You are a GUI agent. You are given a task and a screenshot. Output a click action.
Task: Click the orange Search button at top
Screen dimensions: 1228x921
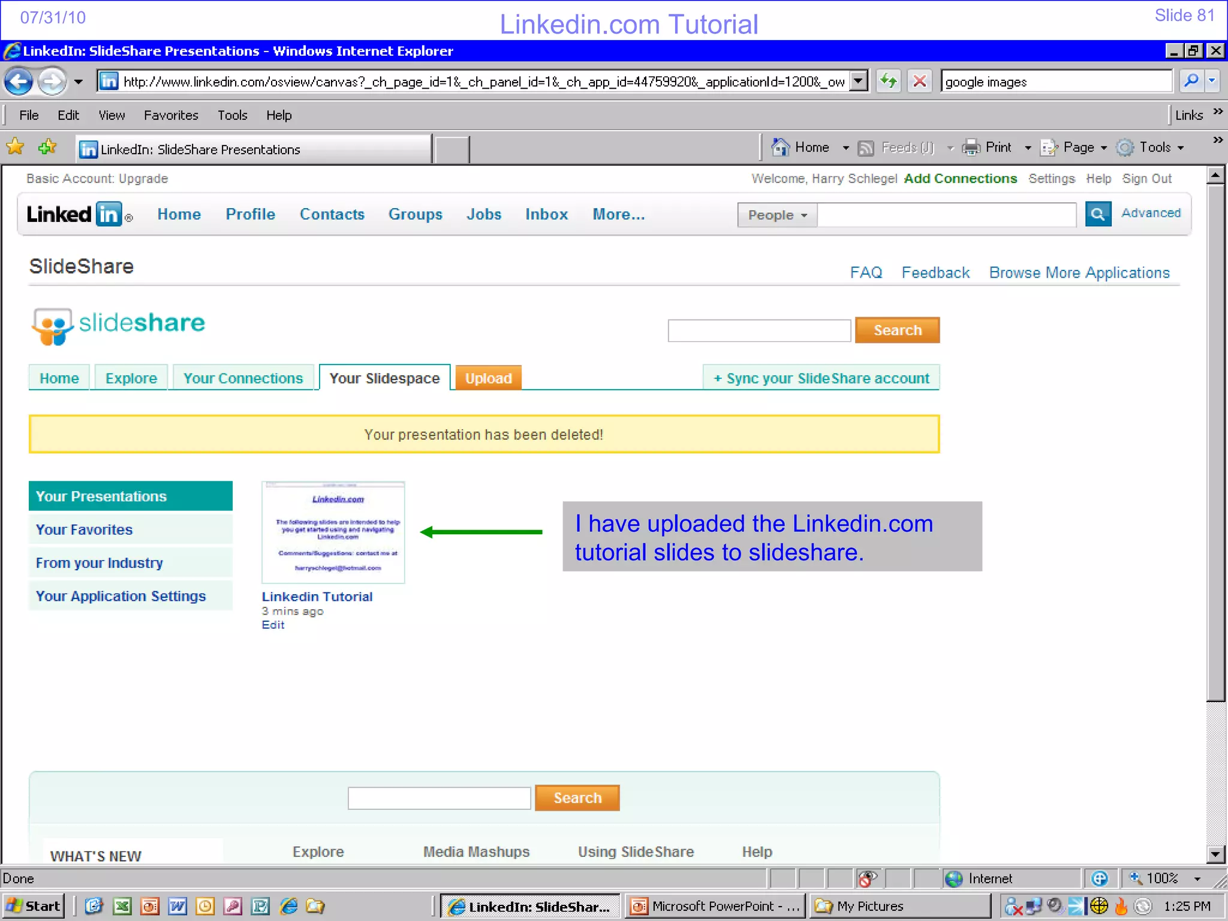click(x=897, y=330)
